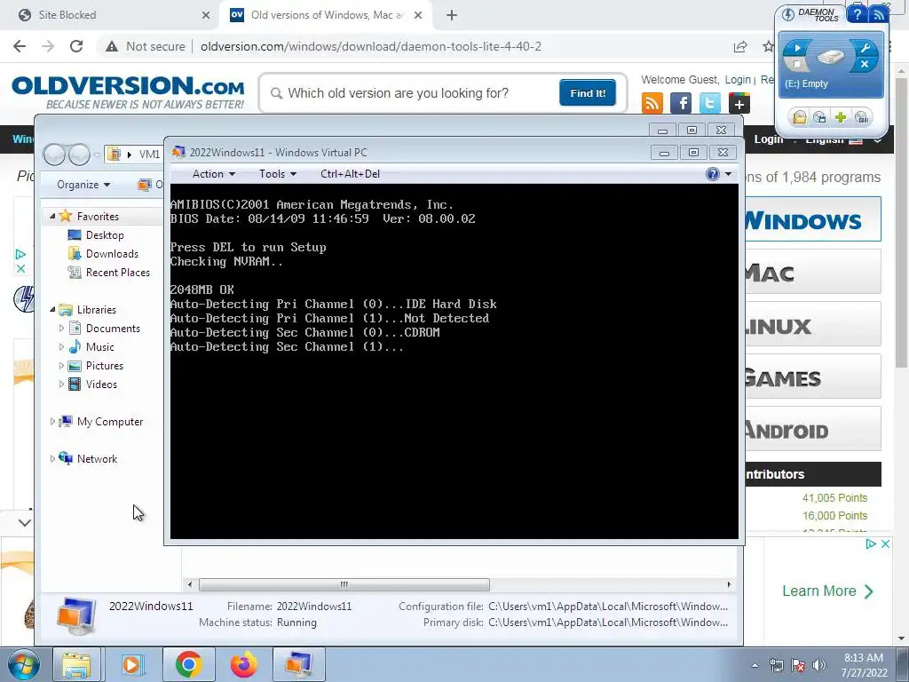Image resolution: width=909 pixels, height=682 pixels.
Task: Click the DAEMON Tools gadget open-folder image icon
Action: pyautogui.click(x=800, y=118)
